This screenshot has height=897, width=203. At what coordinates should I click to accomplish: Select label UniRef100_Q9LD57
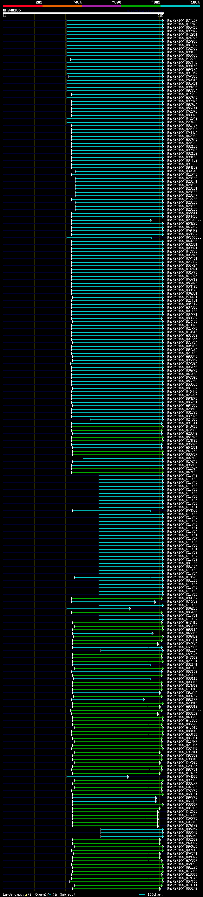182,73
